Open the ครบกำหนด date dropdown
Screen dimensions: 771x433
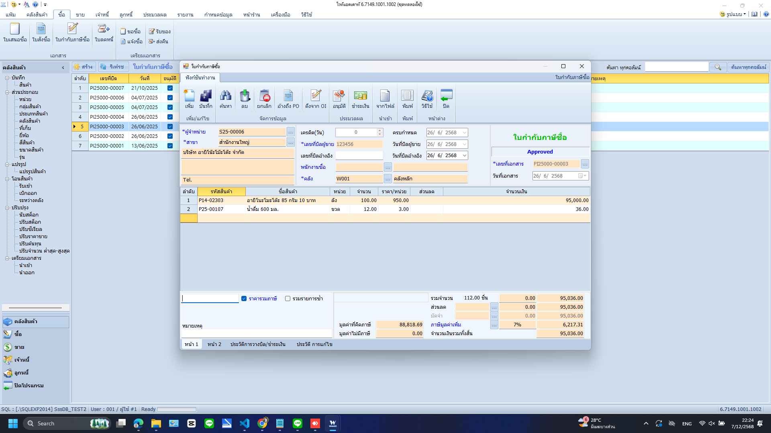coord(465,133)
